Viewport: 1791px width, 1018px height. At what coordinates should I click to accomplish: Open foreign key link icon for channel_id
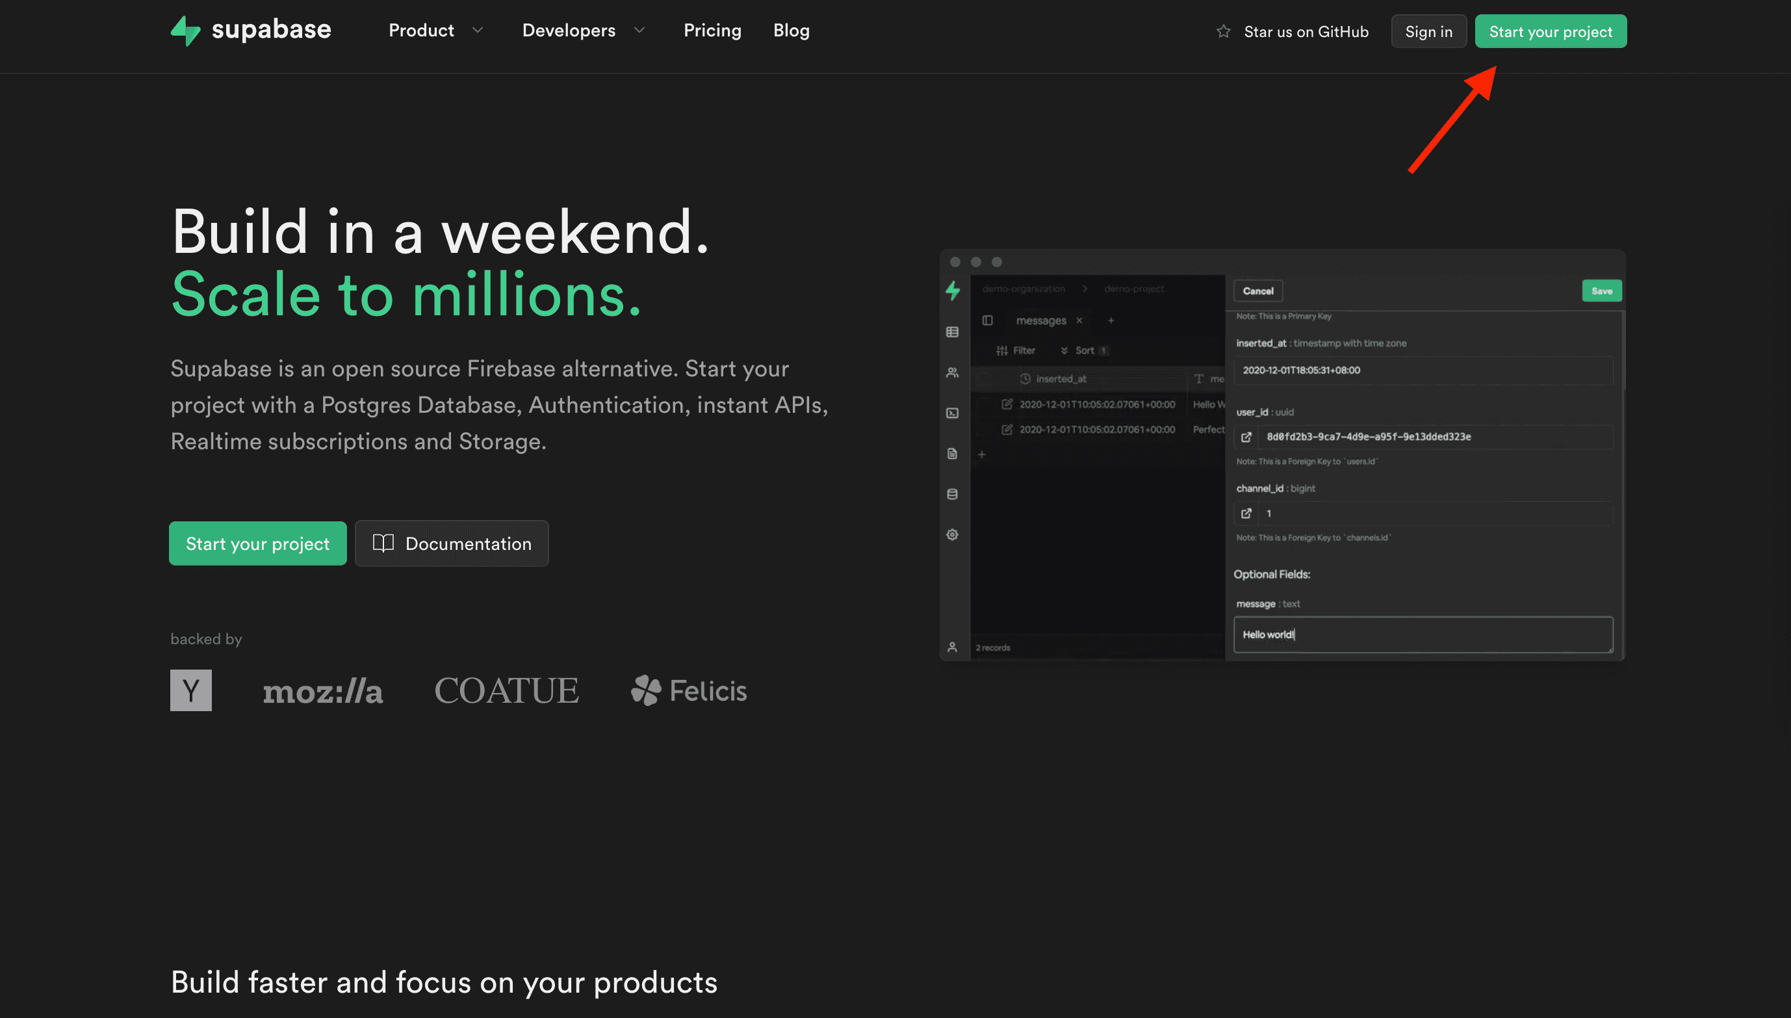click(x=1246, y=513)
